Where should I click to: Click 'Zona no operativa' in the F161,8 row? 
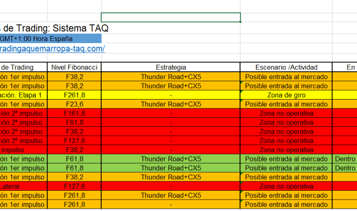[x=286, y=113]
